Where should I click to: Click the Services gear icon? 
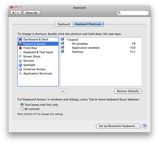(20, 61)
